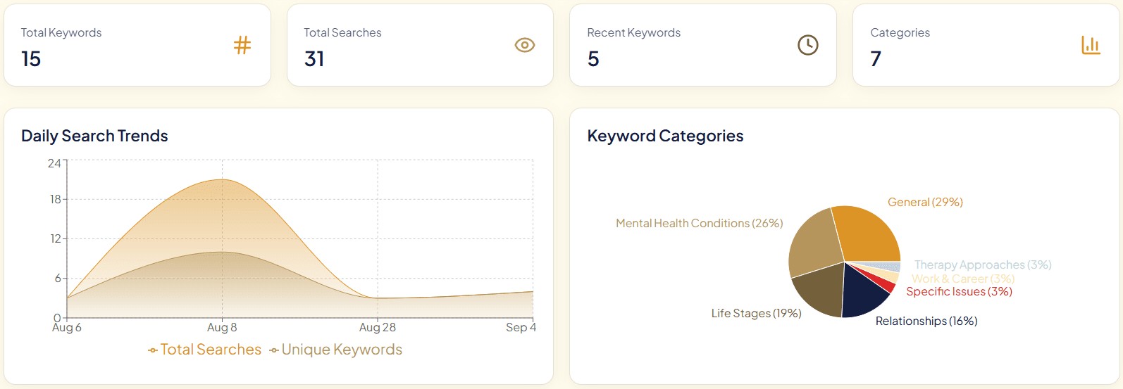Click the Life Stages brown pie slice
Screen dimensions: 1123x389
coord(819,291)
